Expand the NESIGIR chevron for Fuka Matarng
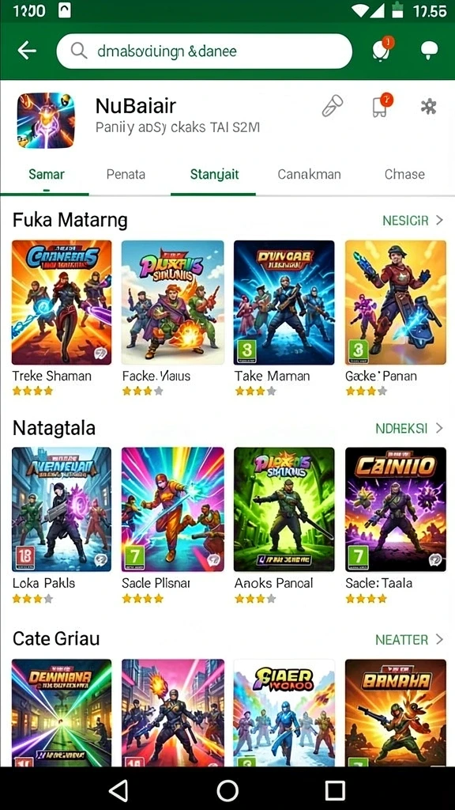The image size is (455, 810). 439,220
